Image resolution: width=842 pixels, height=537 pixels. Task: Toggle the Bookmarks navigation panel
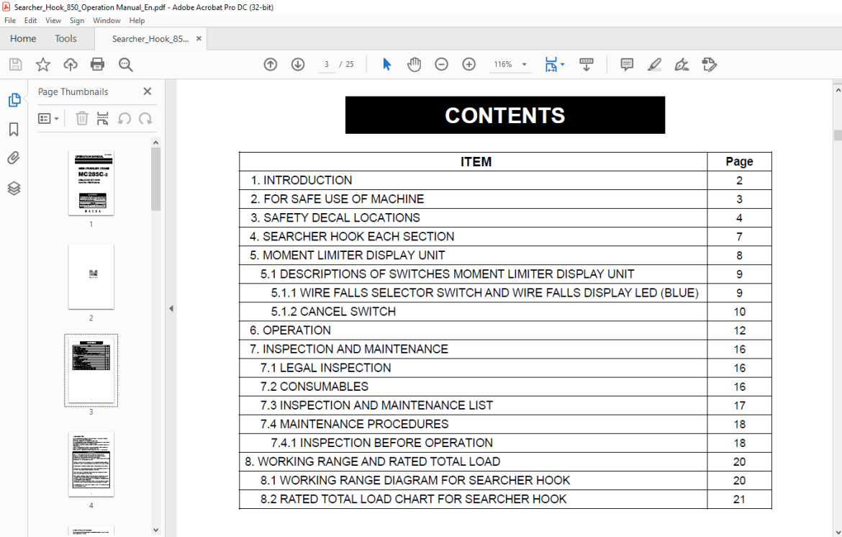point(14,129)
